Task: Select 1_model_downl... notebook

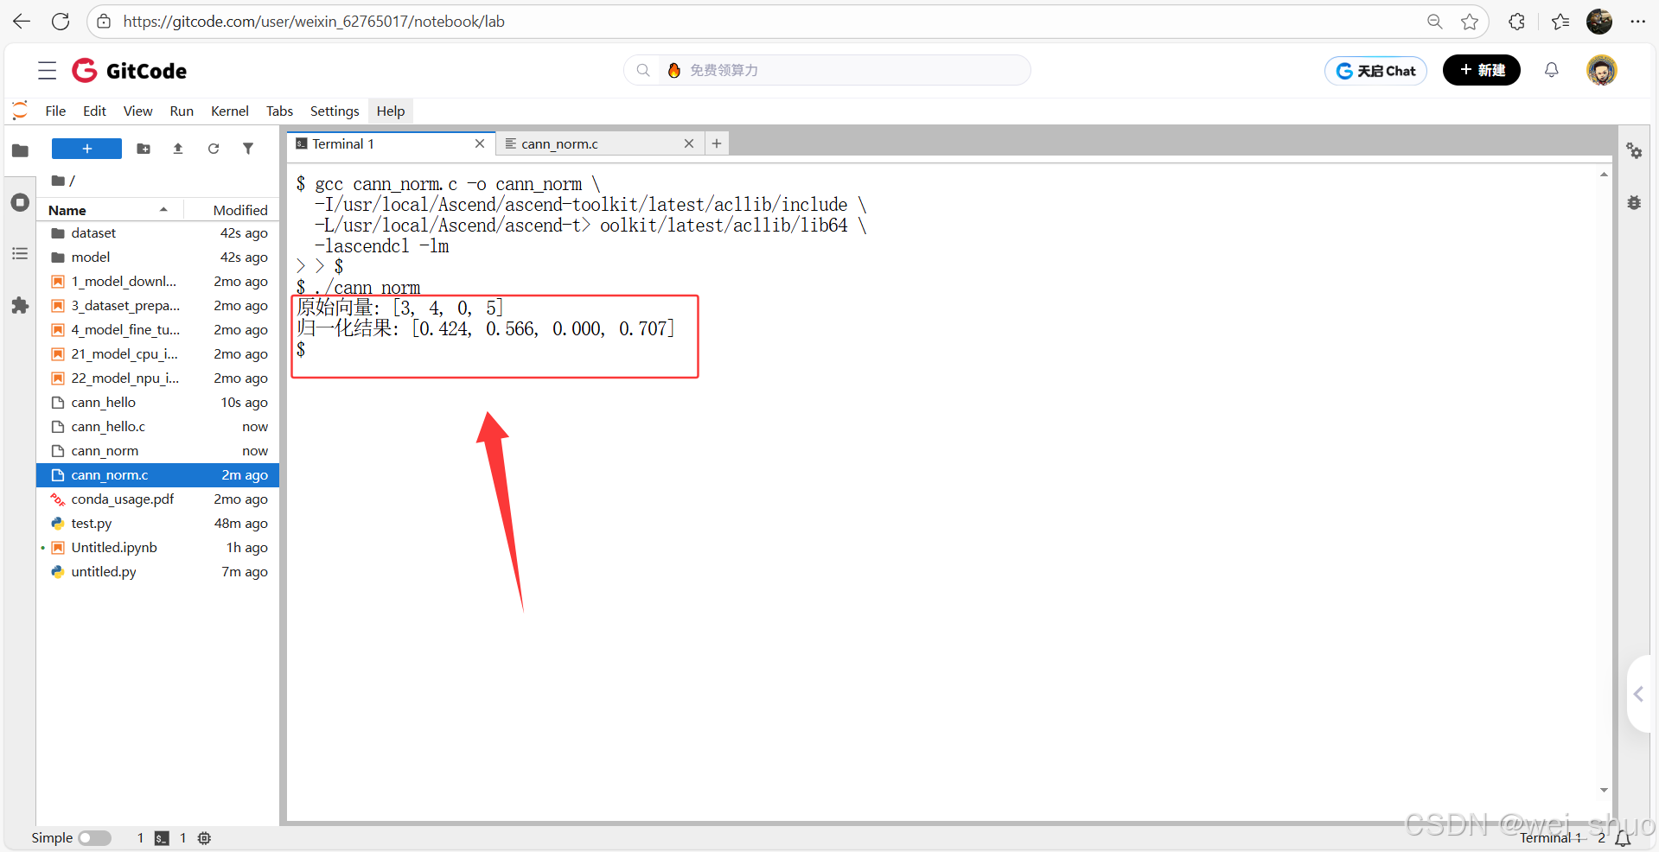Action: [x=158, y=282]
